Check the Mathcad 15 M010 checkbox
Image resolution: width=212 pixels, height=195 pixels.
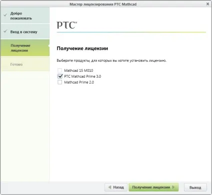click(59, 70)
